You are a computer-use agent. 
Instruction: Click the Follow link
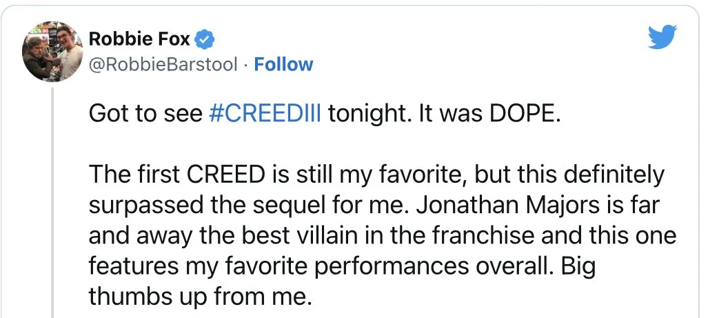click(283, 65)
